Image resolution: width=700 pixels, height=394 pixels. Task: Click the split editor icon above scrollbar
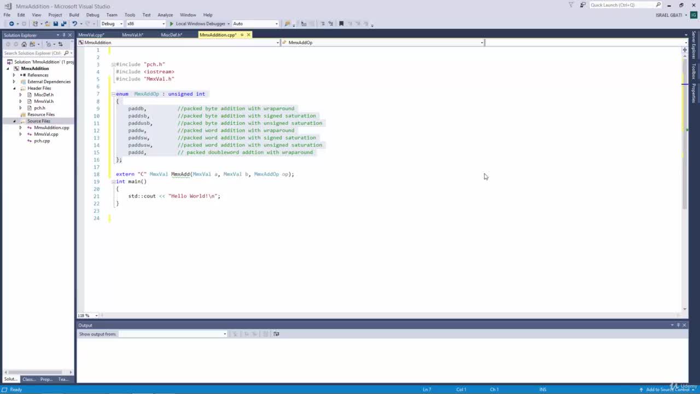684,50
